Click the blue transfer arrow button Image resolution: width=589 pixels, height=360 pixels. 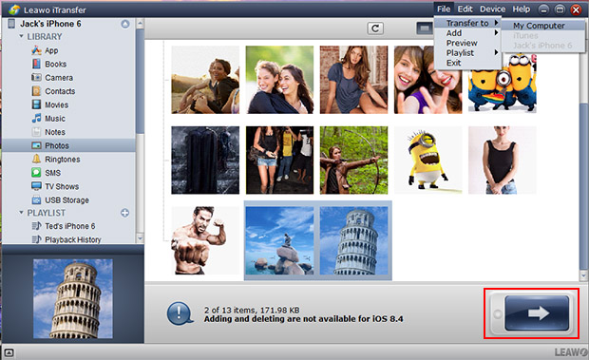pos(537,313)
